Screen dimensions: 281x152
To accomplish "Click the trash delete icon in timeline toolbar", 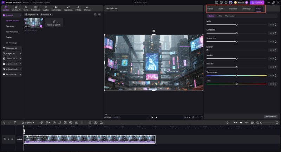I will point(15,123).
